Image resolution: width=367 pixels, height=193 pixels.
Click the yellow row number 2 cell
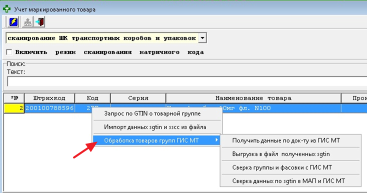(14, 108)
